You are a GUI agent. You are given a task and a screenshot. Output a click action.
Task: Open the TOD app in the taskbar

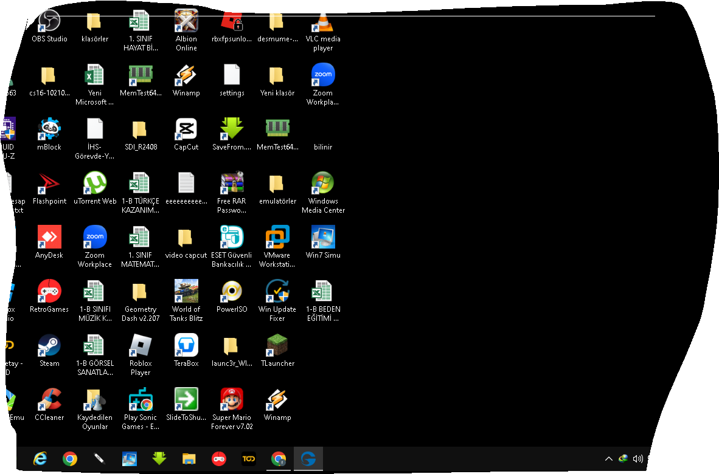249,458
